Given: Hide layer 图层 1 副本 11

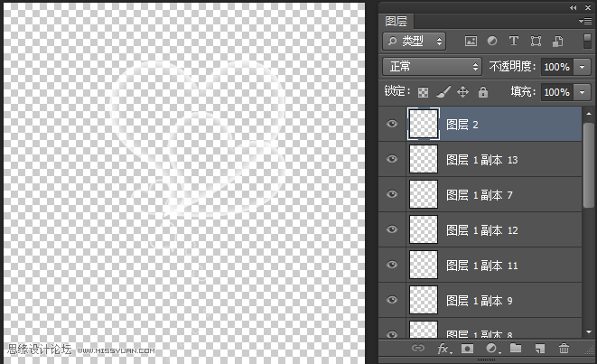Looking at the screenshot, I should point(392,265).
